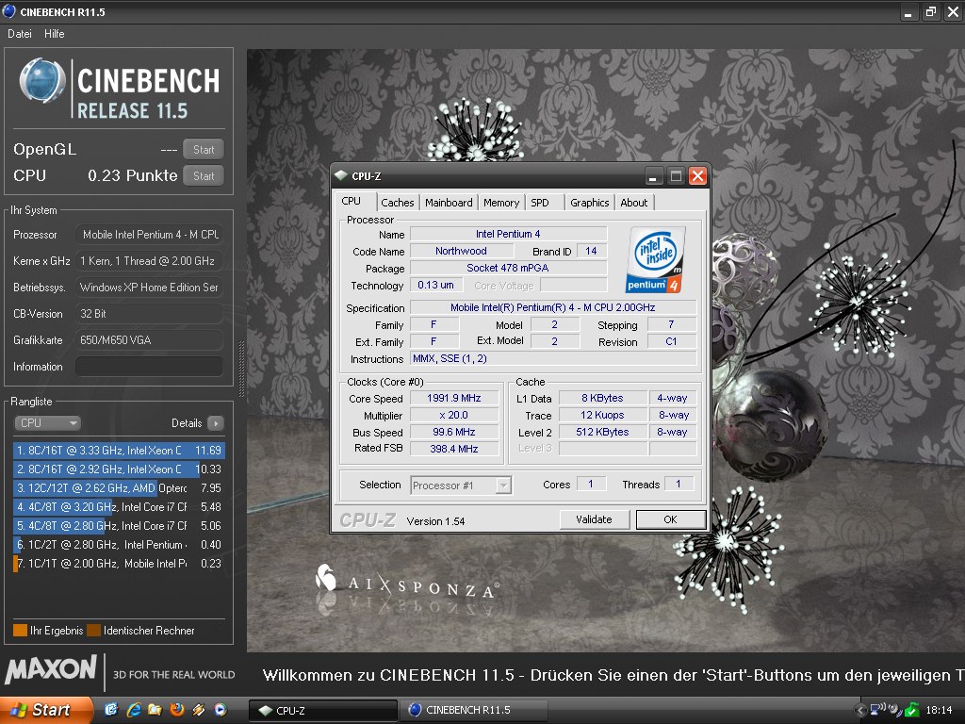Switch to the Mainboard tab
965x724 pixels.
[449, 203]
